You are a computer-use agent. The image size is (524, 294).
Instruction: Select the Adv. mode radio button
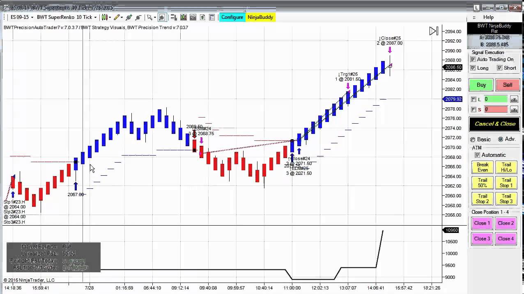point(500,139)
